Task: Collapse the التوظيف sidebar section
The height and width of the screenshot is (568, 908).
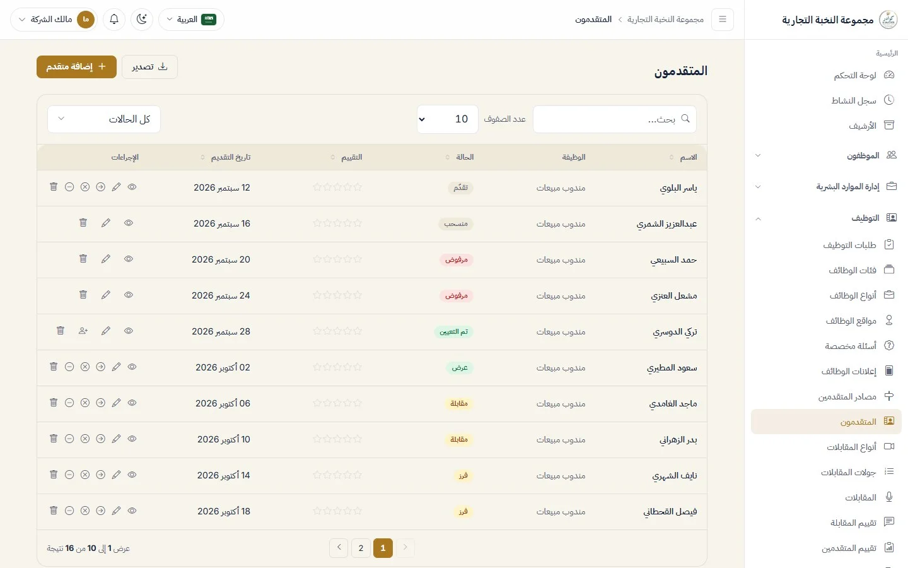Action: (x=826, y=218)
